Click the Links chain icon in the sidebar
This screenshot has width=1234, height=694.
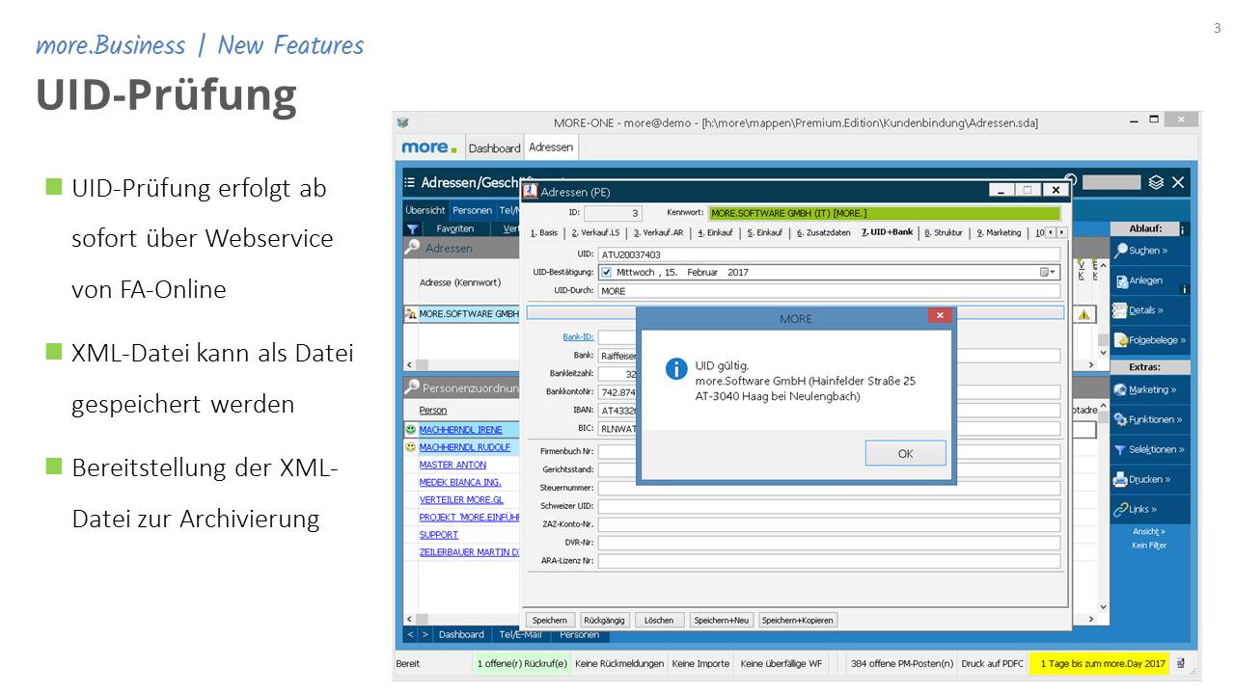(x=1120, y=509)
